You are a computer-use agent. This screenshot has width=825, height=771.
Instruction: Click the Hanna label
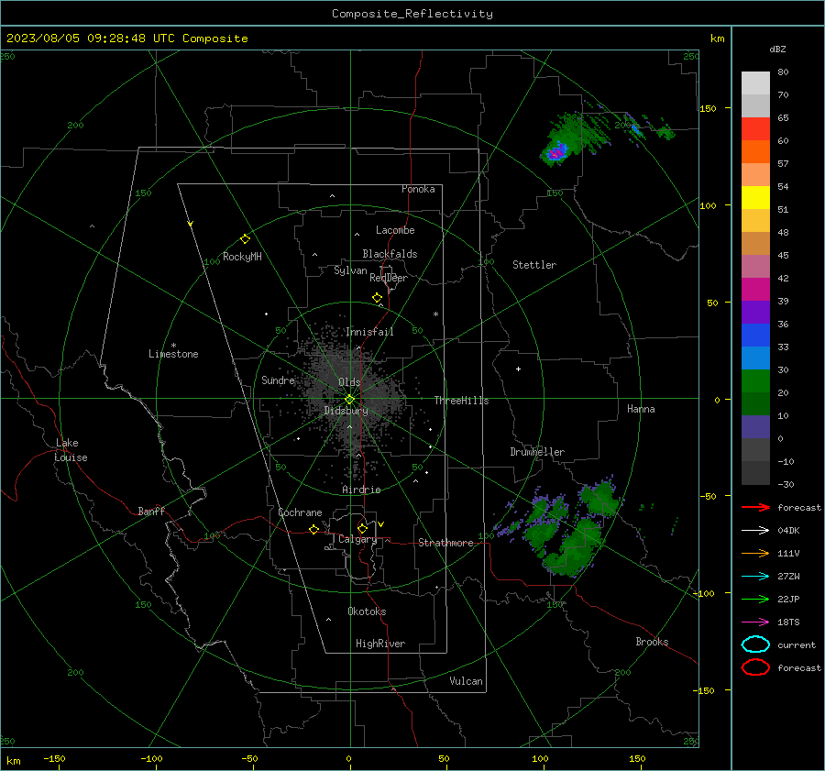pyautogui.click(x=641, y=409)
